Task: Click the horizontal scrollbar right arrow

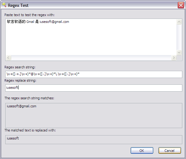Action: point(174,58)
